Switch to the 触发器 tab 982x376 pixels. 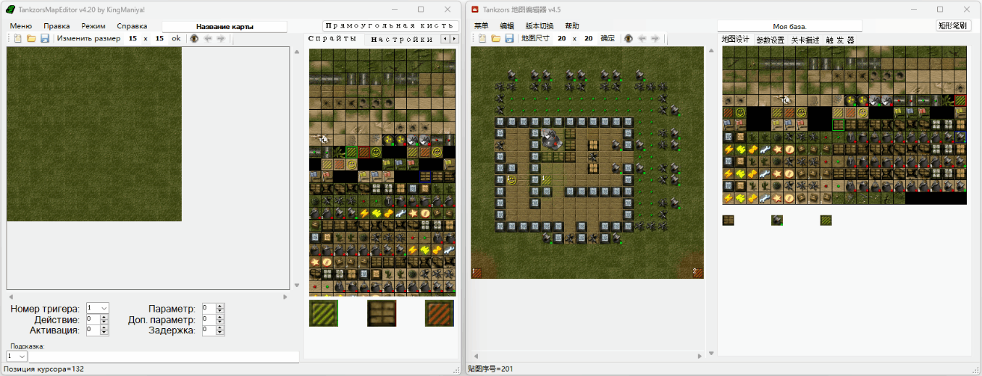(840, 40)
